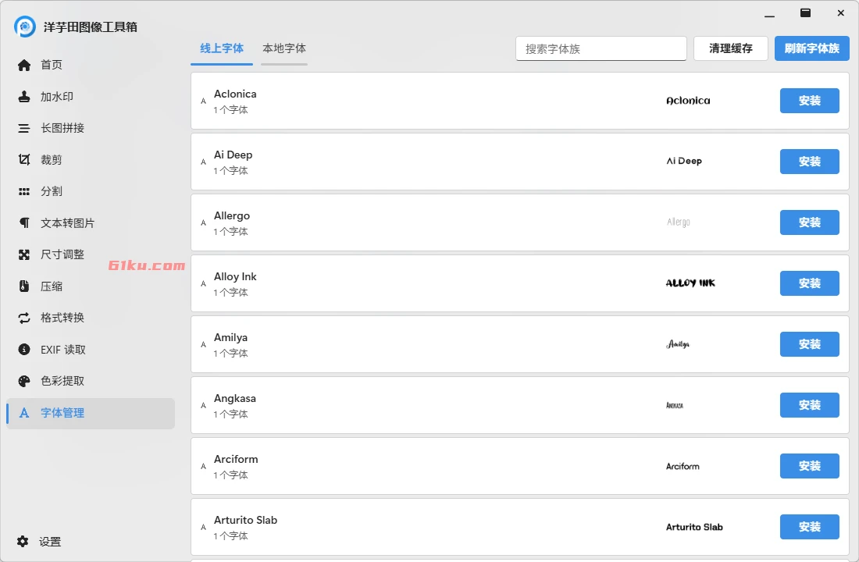Install the Alloy Ink font
859x562 pixels.
coord(810,283)
